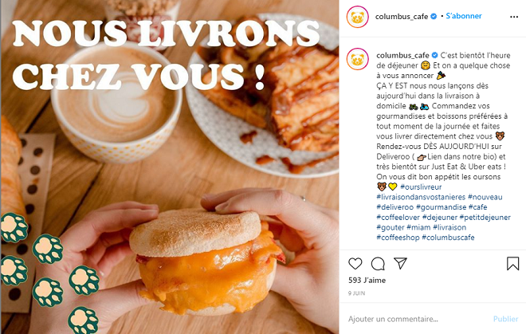The height and width of the screenshot is (334, 526).
Task: Click the 9 JUIN post date
Action: point(356,293)
